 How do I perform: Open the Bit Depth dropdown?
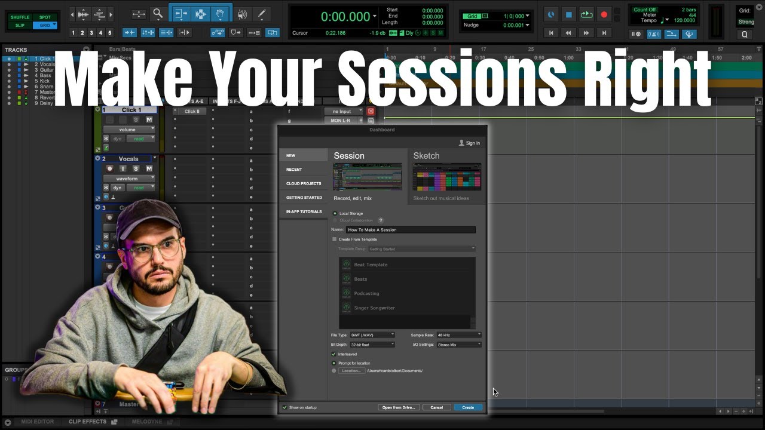pyautogui.click(x=372, y=345)
